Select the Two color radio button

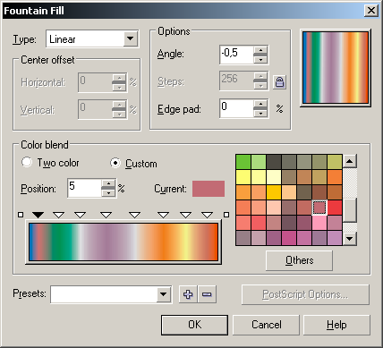(x=27, y=163)
